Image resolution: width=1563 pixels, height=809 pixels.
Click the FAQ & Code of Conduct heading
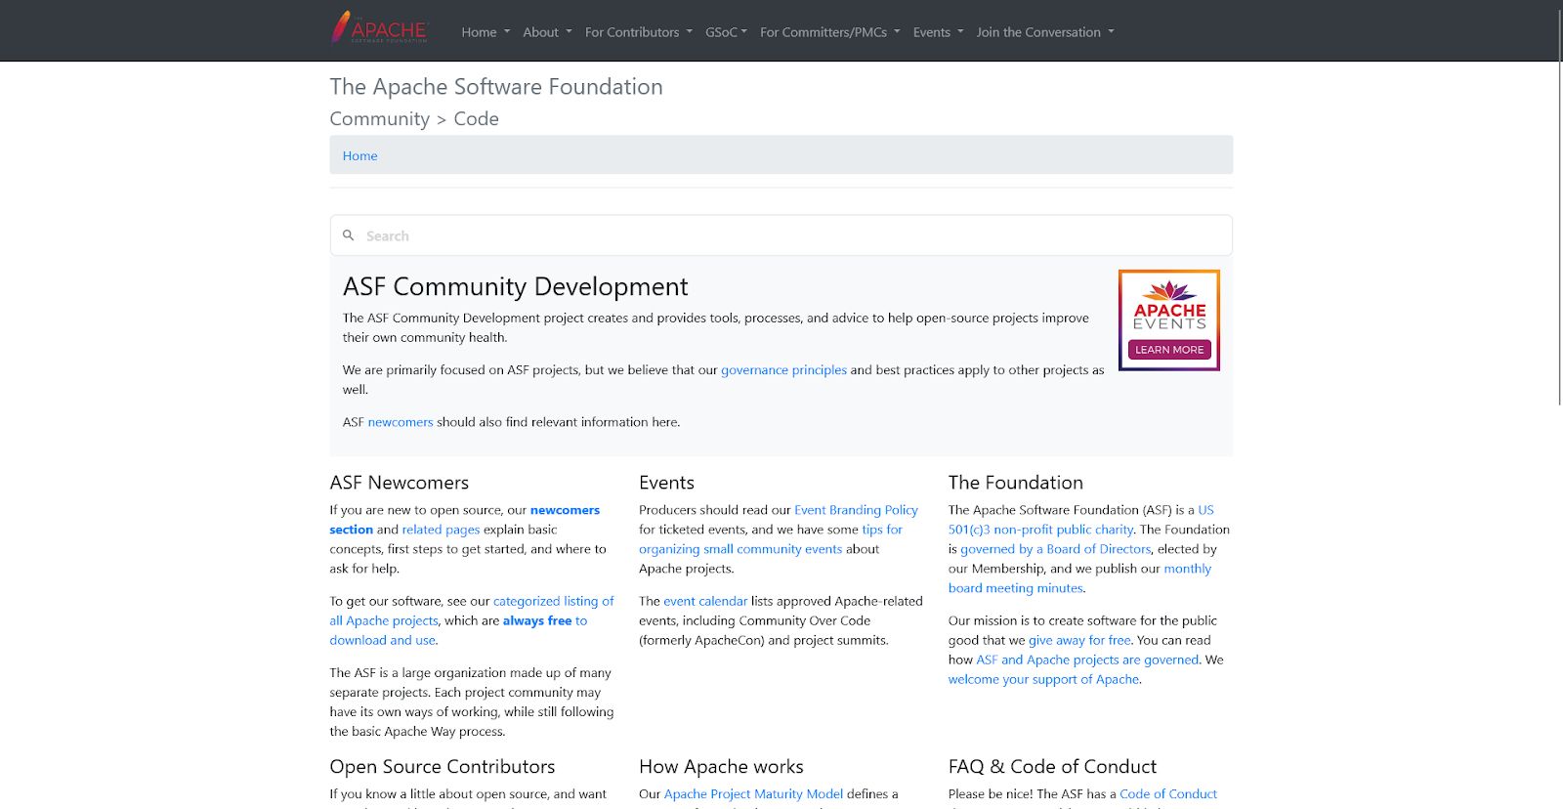pyautogui.click(x=1052, y=767)
